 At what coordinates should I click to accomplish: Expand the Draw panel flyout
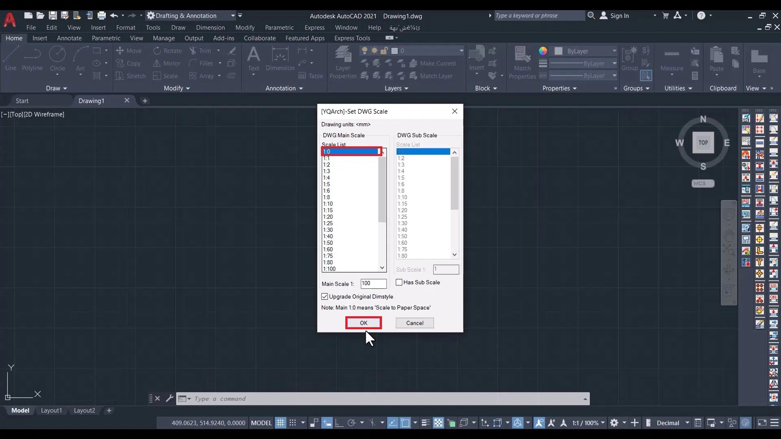coord(56,88)
